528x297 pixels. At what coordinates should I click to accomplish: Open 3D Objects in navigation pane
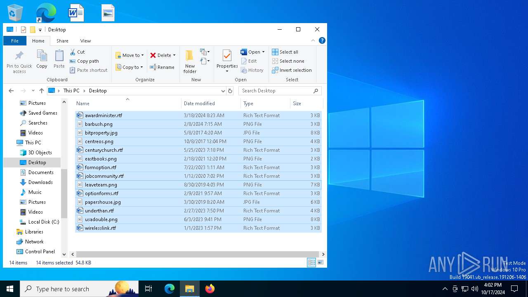tap(35, 153)
